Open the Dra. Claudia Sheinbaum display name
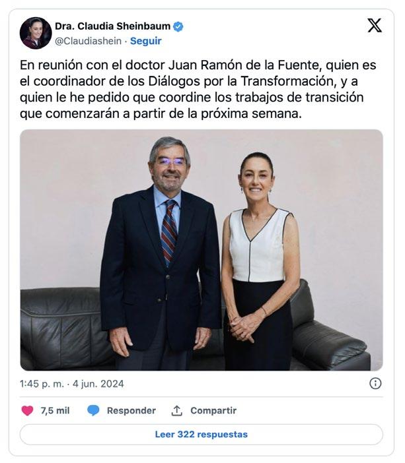The image size is (405, 463). pyautogui.click(x=113, y=26)
